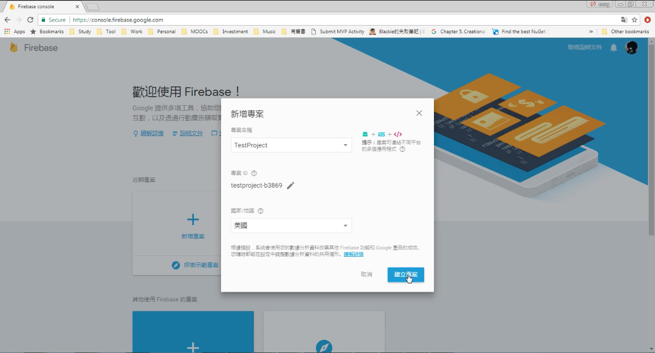Go to the Firebase logo home
This screenshot has height=353, width=655.
point(34,48)
